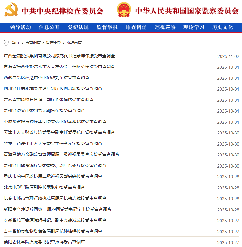
Task: Click the 省管干部 breadcrumb link
Action: pyautogui.click(x=53, y=43)
